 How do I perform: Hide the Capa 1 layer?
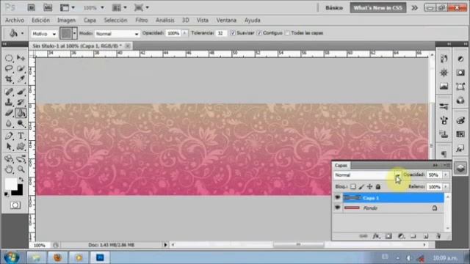point(338,197)
